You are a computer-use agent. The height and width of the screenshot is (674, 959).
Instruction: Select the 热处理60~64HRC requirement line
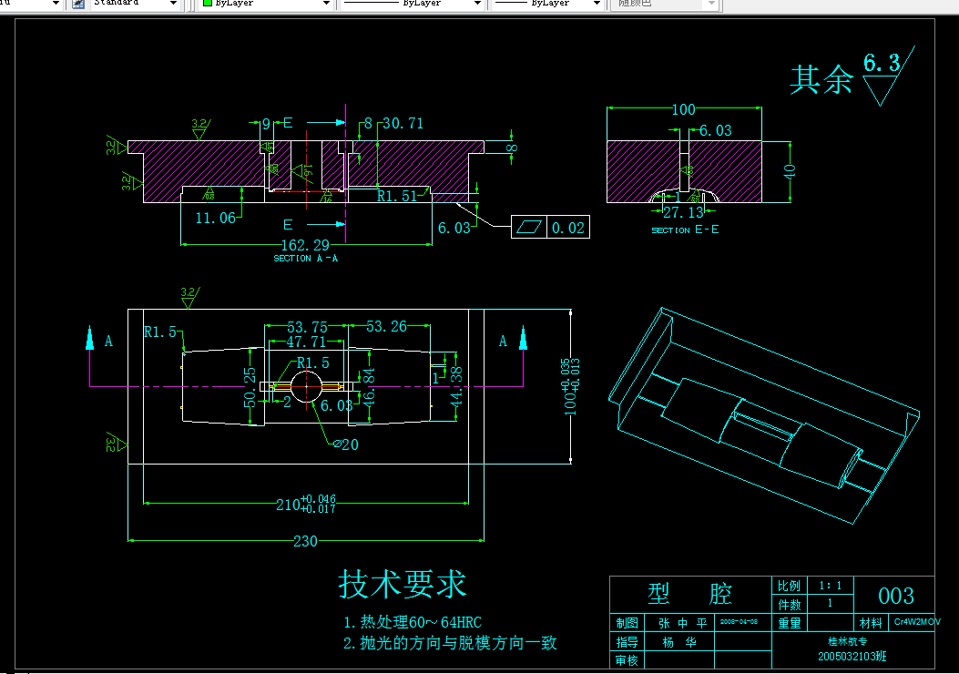point(413,622)
